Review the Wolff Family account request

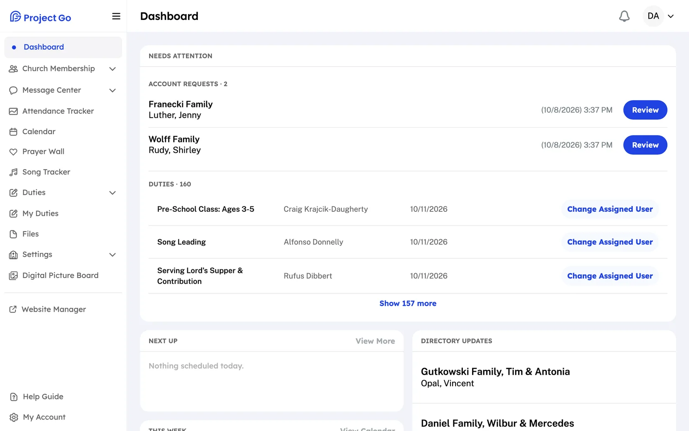645,145
